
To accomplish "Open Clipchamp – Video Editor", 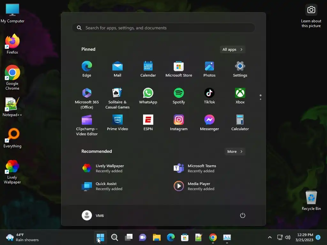I will (87, 125).
